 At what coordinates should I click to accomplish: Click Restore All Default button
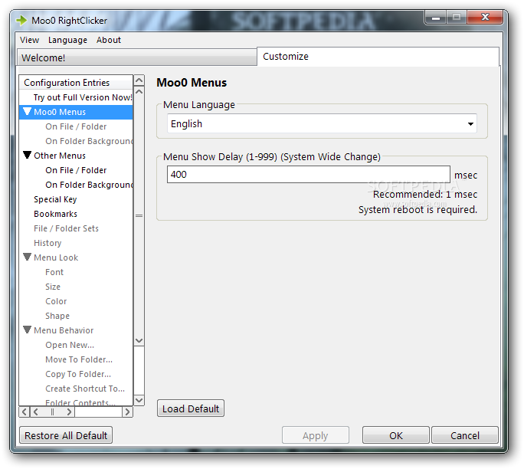tap(66, 435)
